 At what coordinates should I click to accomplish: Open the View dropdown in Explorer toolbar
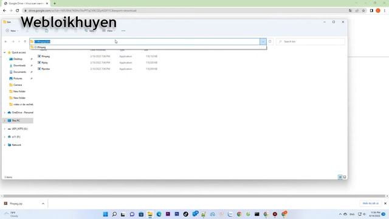tap(108, 30)
